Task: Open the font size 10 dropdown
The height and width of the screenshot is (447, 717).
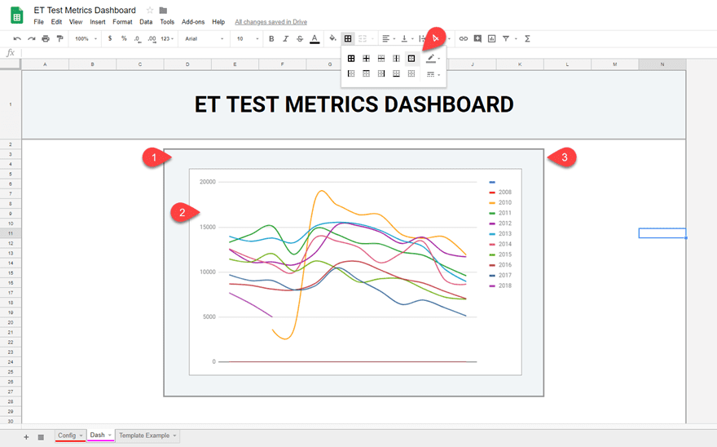Action: click(247, 39)
